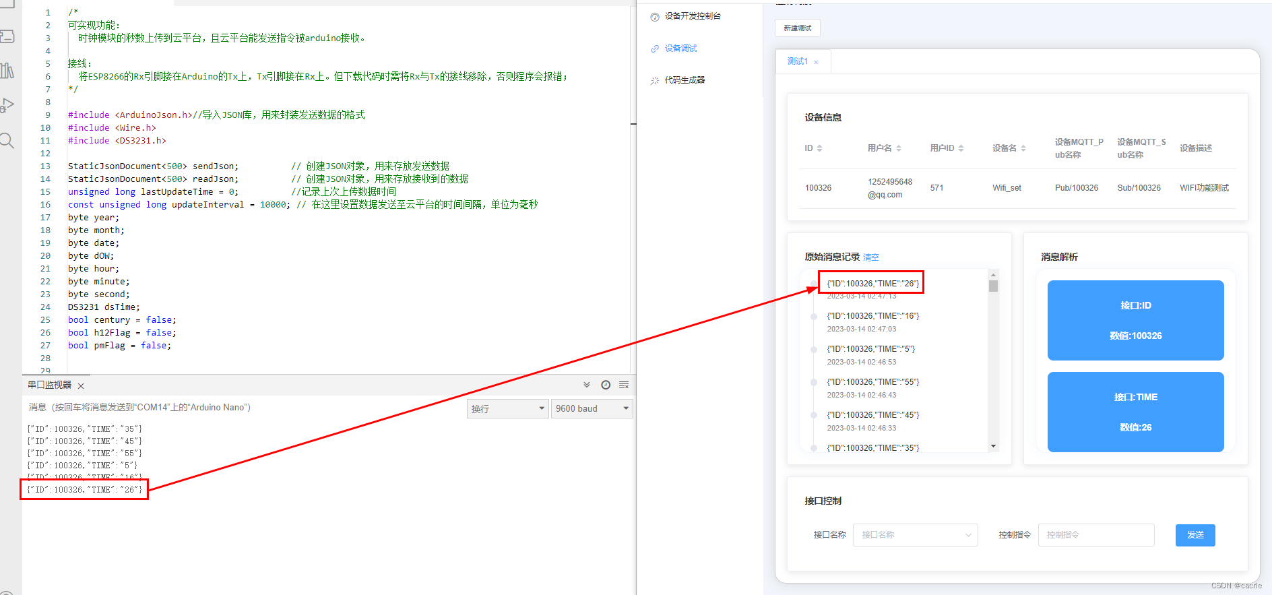Screen dimensions: 1272x595
Task: Click code line byte minute;
Action: pos(99,282)
